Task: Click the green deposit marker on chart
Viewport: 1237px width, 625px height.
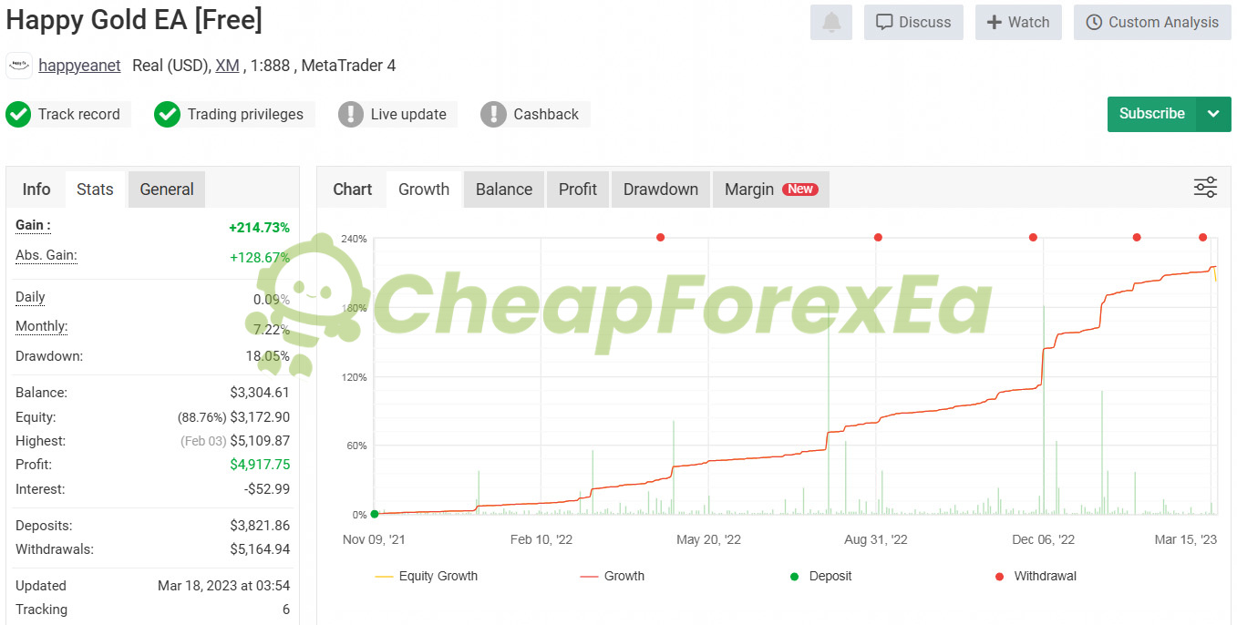Action: (x=375, y=514)
